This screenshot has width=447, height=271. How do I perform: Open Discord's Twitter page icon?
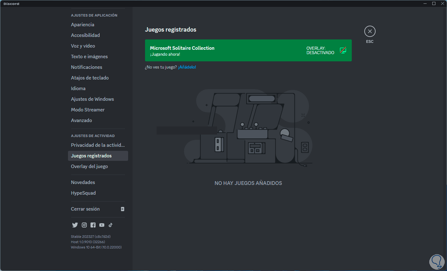[75, 225]
